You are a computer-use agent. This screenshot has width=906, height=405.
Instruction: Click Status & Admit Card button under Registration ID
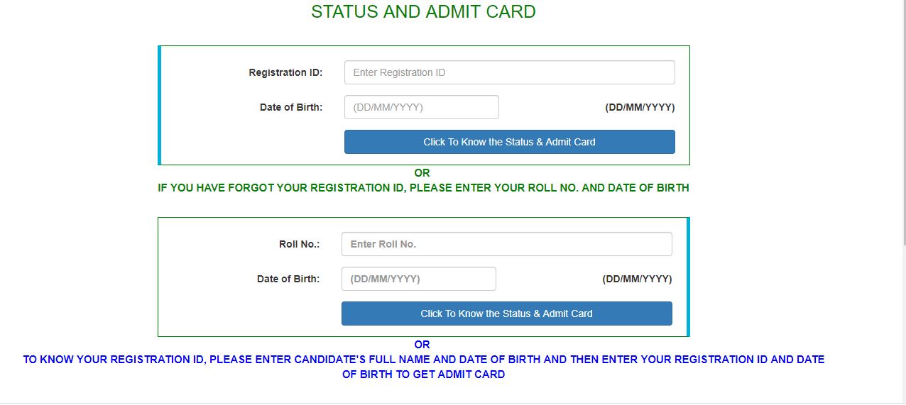[x=509, y=142]
